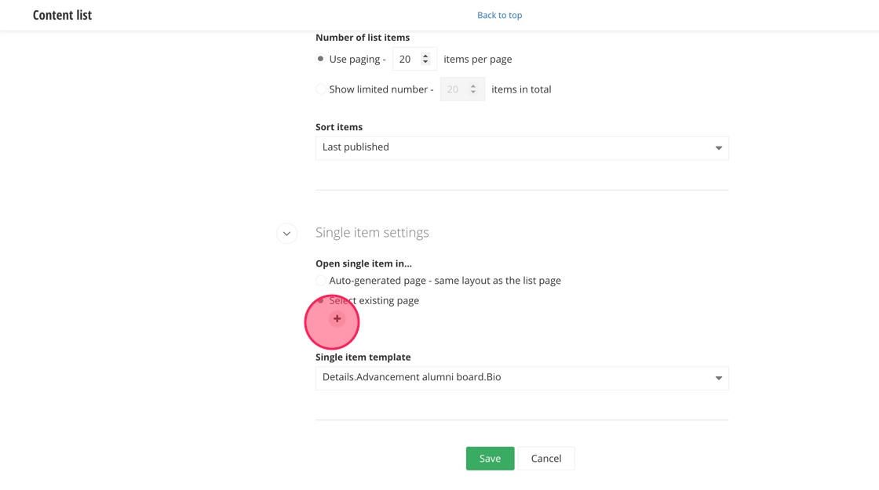The width and height of the screenshot is (879, 490).
Task: Increase items per page with up arrow
Action: (425, 56)
